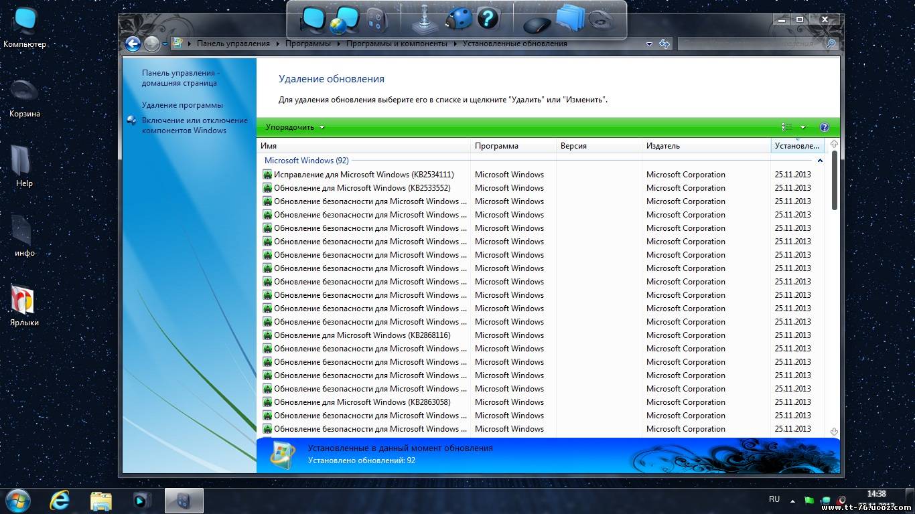Open the file explorer taskbar icon
The height and width of the screenshot is (514, 915).
coord(101,500)
